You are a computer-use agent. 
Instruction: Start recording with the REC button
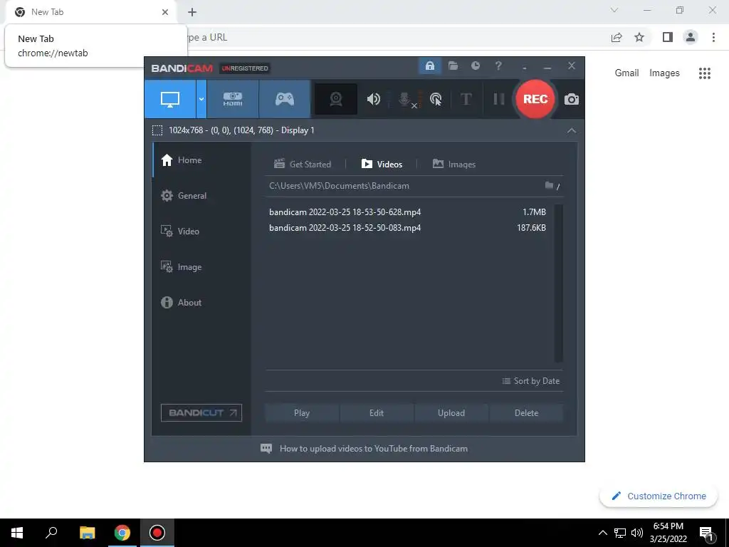[535, 99]
